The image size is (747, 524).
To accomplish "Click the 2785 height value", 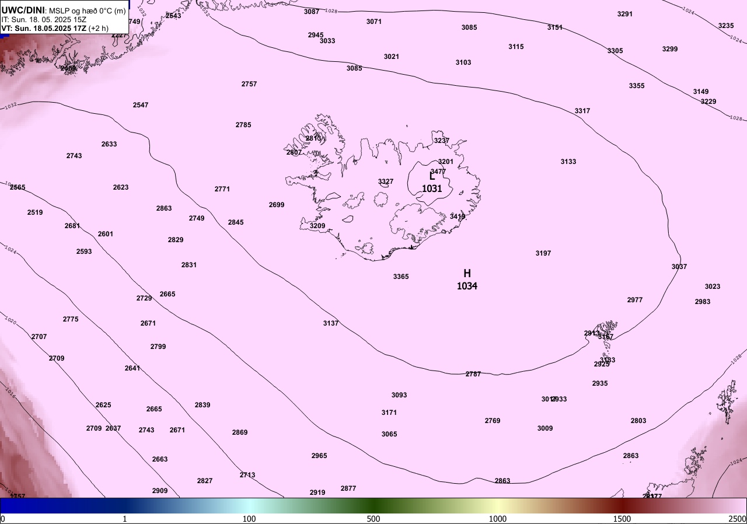I will 243,125.
